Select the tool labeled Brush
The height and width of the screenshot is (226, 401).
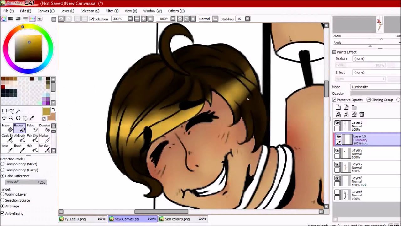(x=19, y=148)
